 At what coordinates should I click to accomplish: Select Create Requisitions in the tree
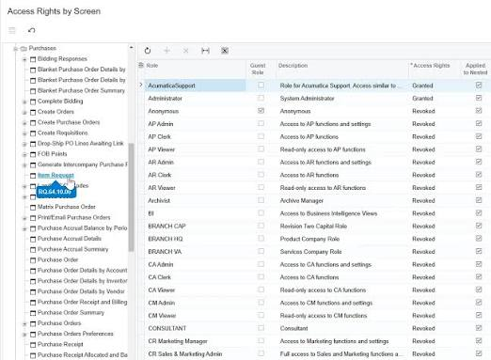click(x=63, y=133)
